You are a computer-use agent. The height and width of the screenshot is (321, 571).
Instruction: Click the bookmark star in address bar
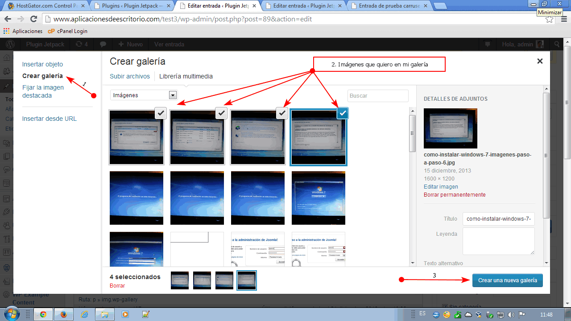point(550,19)
